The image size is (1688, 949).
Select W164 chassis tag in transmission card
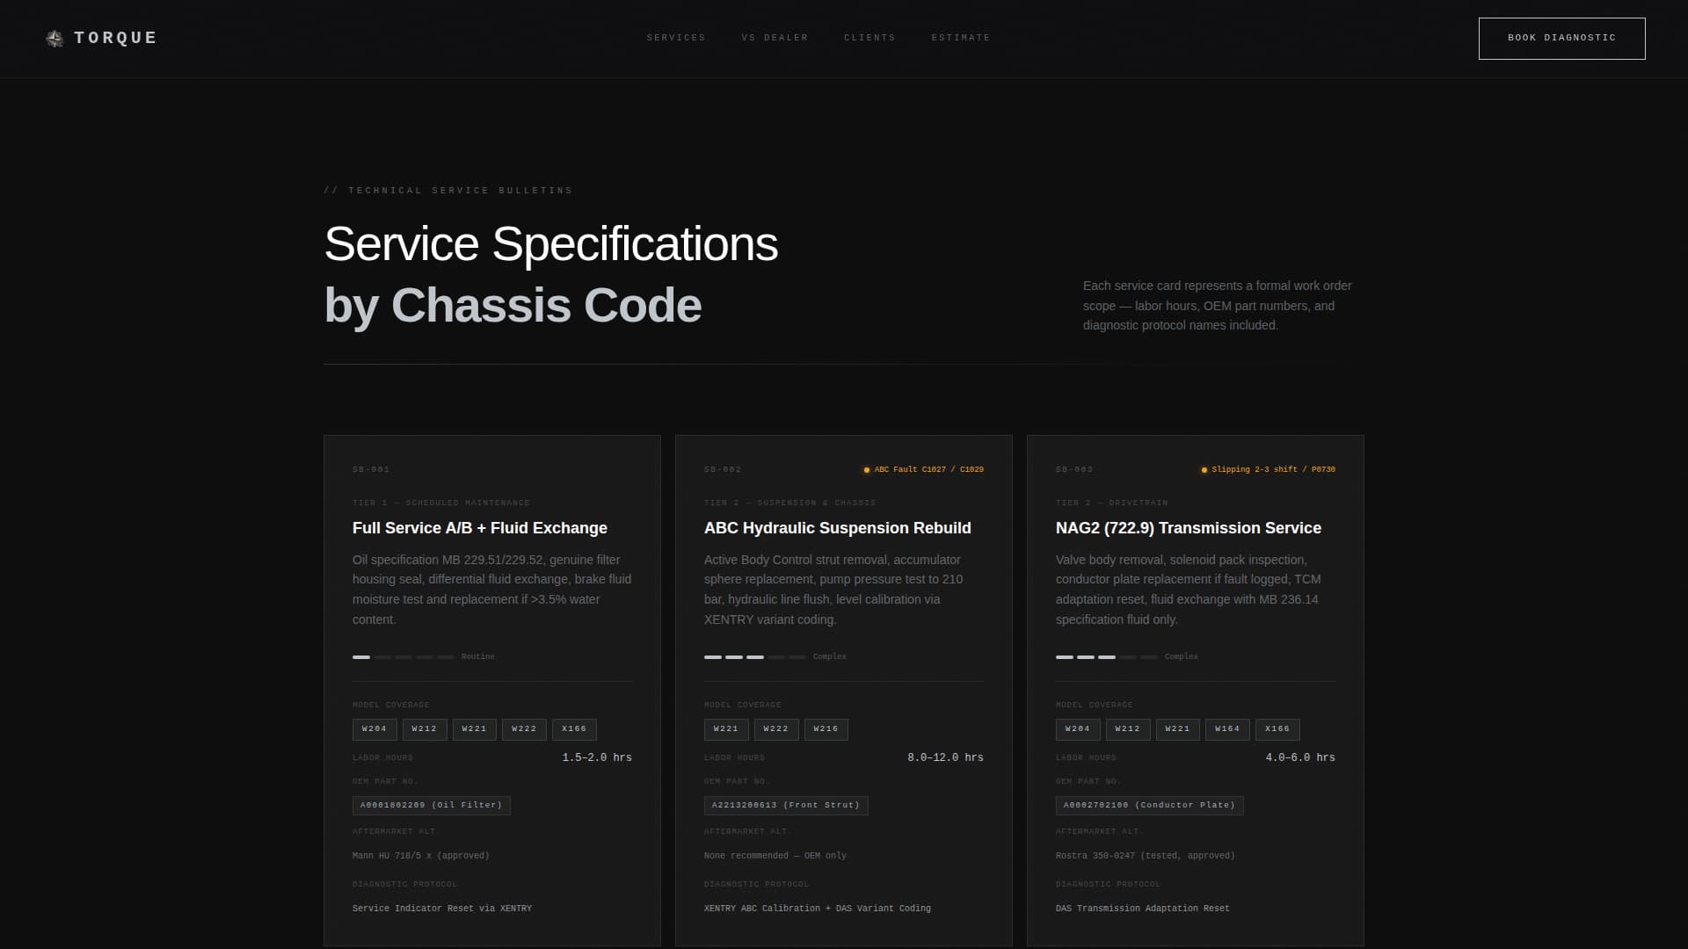[x=1226, y=729]
